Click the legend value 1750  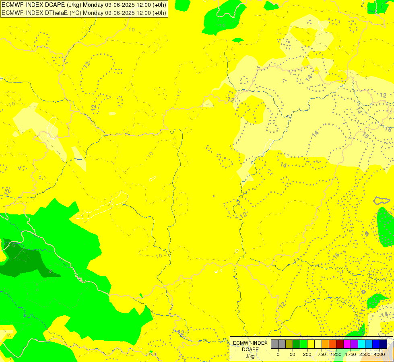click(351, 354)
